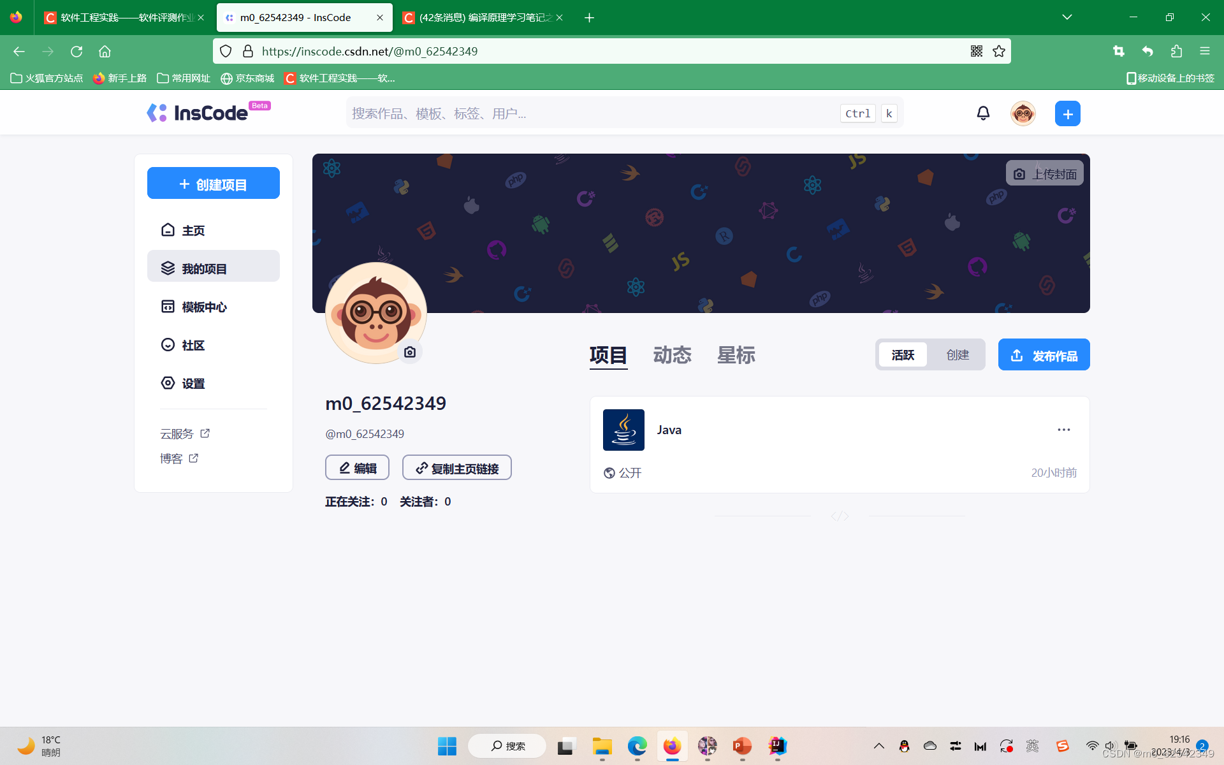Click the InsCode logo
Screen dimensions: 1224x765
[x=198, y=113]
